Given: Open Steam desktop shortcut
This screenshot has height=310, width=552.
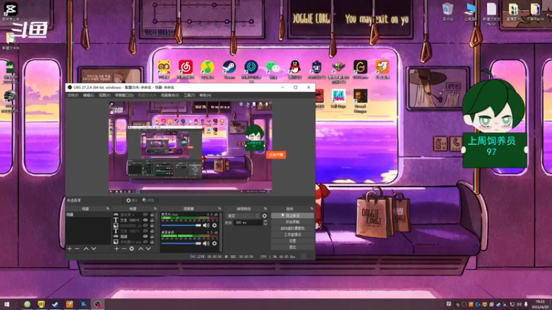Looking at the screenshot, I should 229,69.
